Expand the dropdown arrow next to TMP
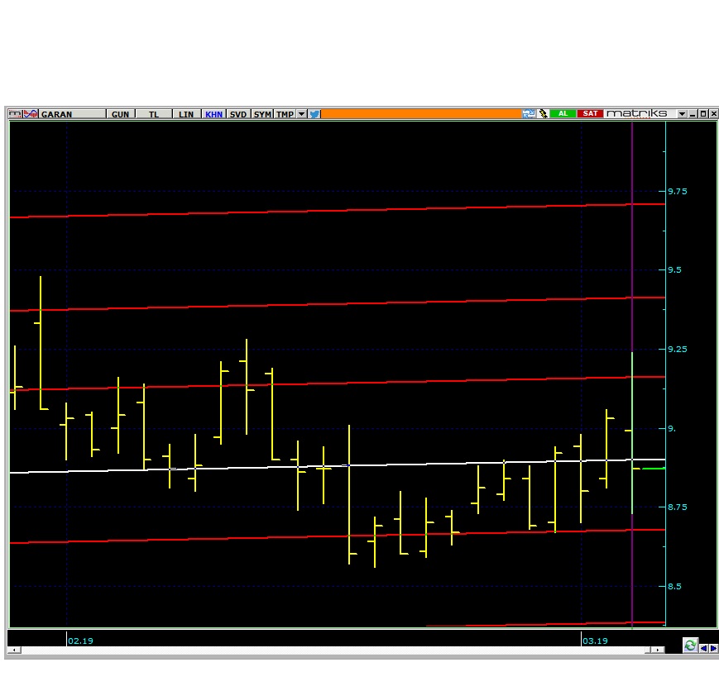 click(302, 114)
